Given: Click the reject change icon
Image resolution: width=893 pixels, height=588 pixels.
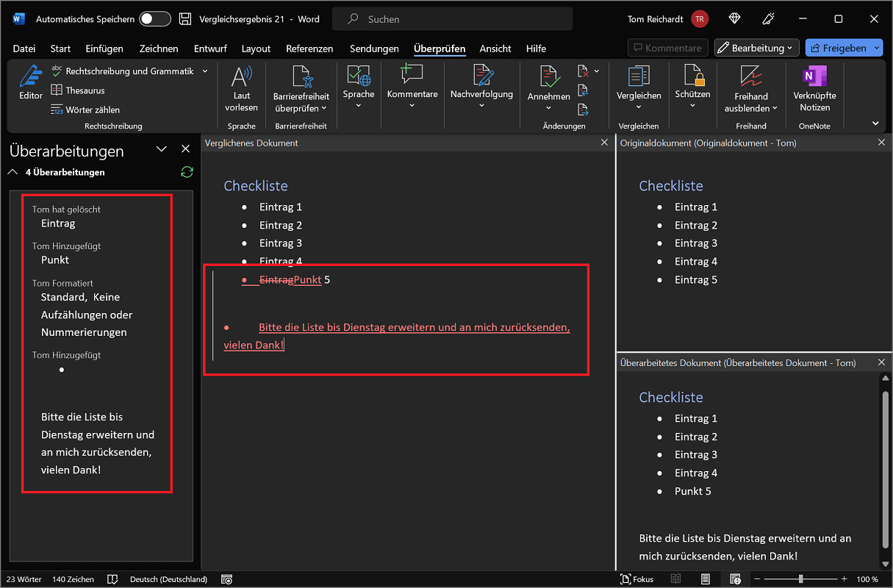Looking at the screenshot, I should [584, 71].
